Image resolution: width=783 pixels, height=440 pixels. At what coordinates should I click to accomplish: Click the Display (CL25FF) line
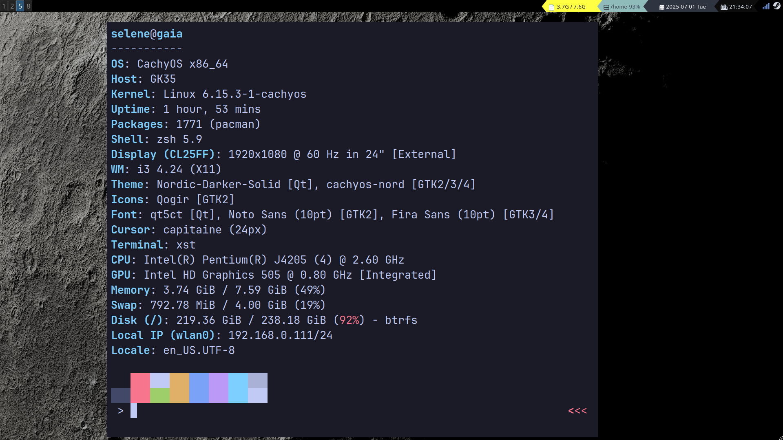[x=283, y=154]
